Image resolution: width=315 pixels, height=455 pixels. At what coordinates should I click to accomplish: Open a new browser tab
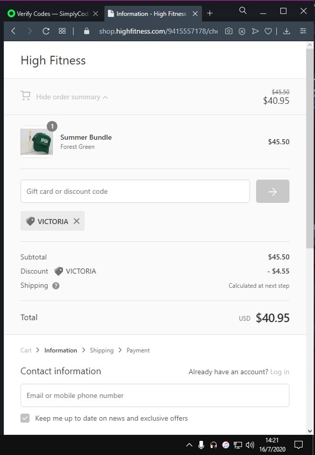click(x=210, y=13)
